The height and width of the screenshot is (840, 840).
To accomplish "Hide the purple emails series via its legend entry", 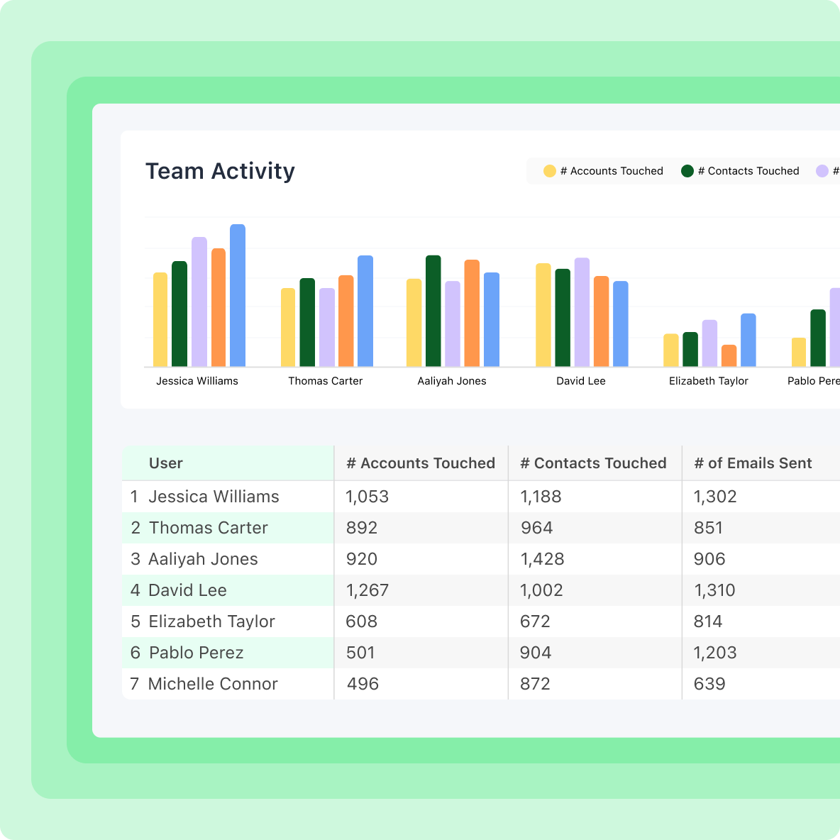I will (827, 170).
